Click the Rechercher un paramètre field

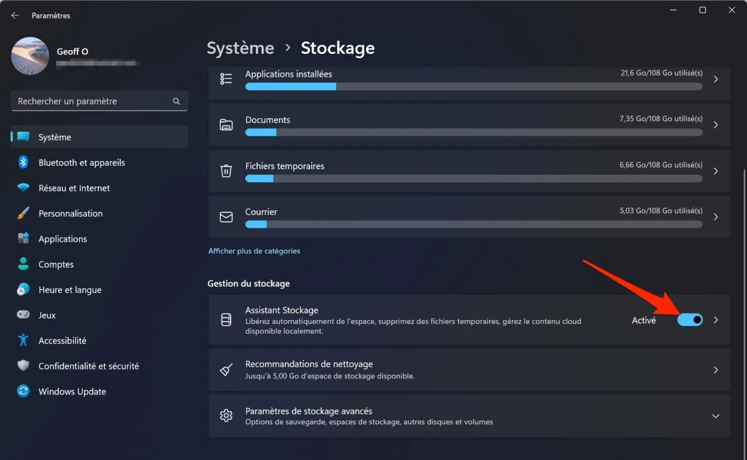99,101
